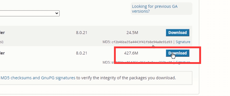Screen dimensions: 230x96
Task: Open 'Looking for previous GA versions?' link
Action: (x=155, y=9)
